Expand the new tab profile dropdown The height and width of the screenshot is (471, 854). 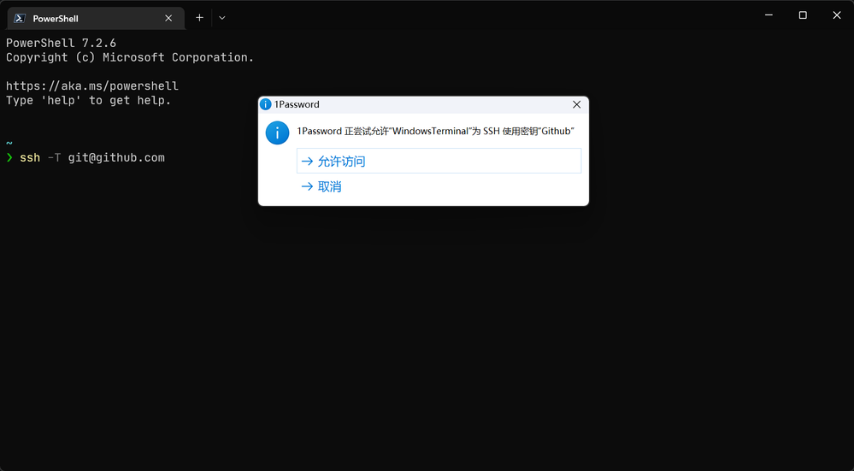coord(222,17)
